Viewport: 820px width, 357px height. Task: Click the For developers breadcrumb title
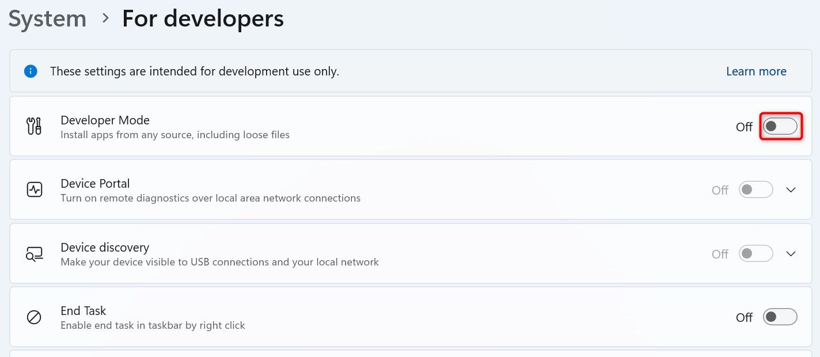[x=203, y=19]
